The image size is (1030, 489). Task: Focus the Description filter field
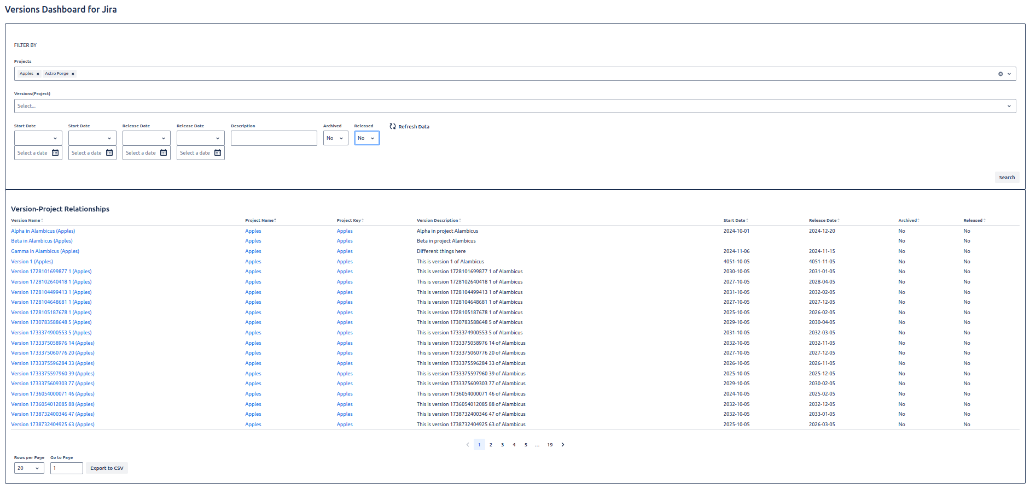[x=273, y=138]
